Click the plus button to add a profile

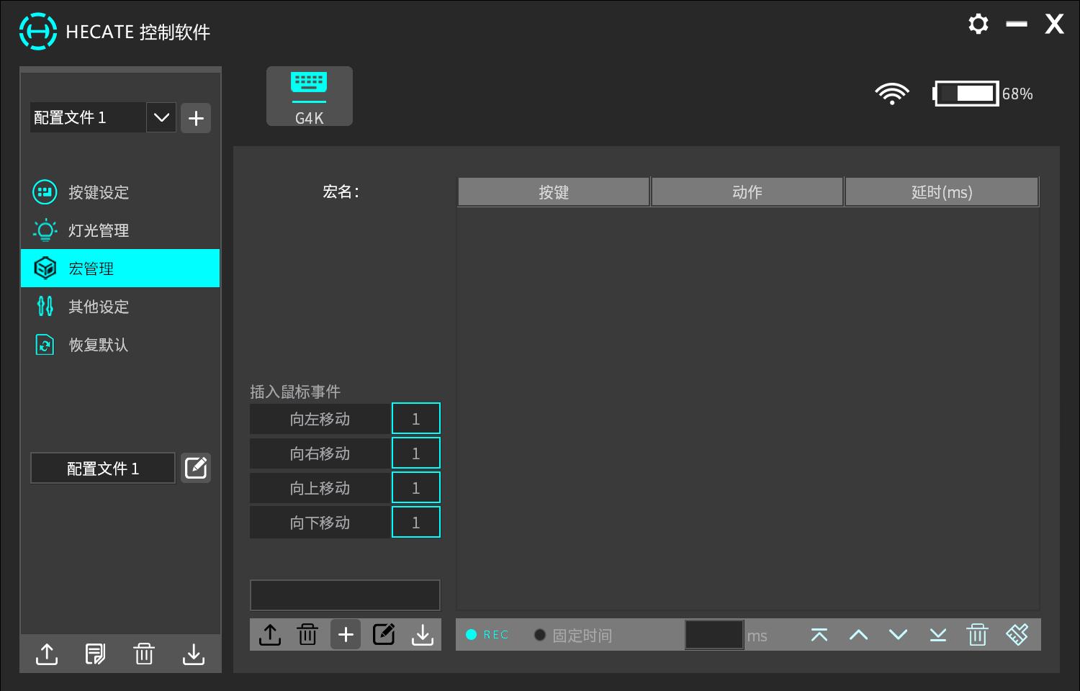pos(196,117)
